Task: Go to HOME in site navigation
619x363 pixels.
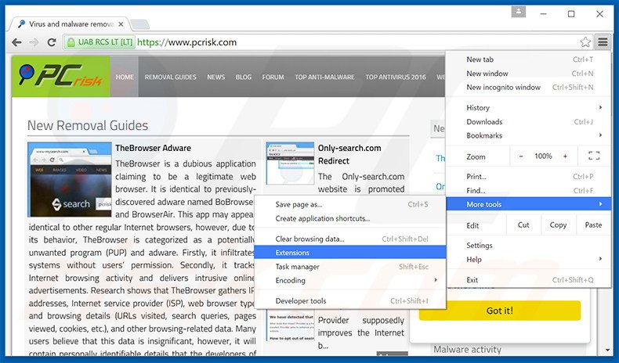Action: click(125, 77)
